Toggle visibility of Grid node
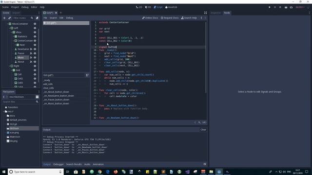Screen dimensions: 312x175 35,70
